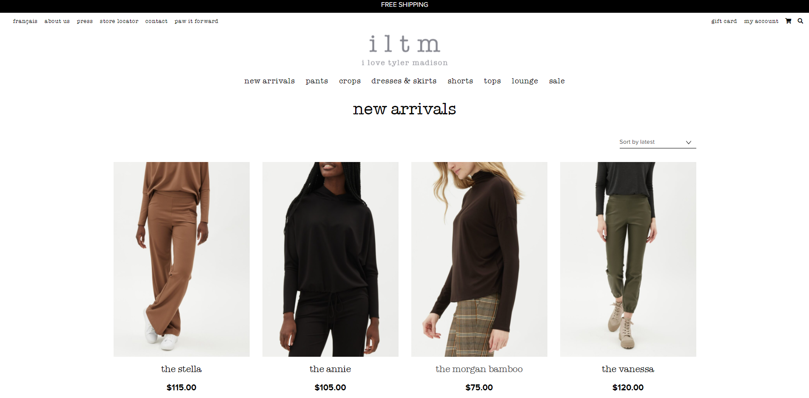Screen dimensions: 809x398
Task: Open the annie product image
Action: coord(330,259)
